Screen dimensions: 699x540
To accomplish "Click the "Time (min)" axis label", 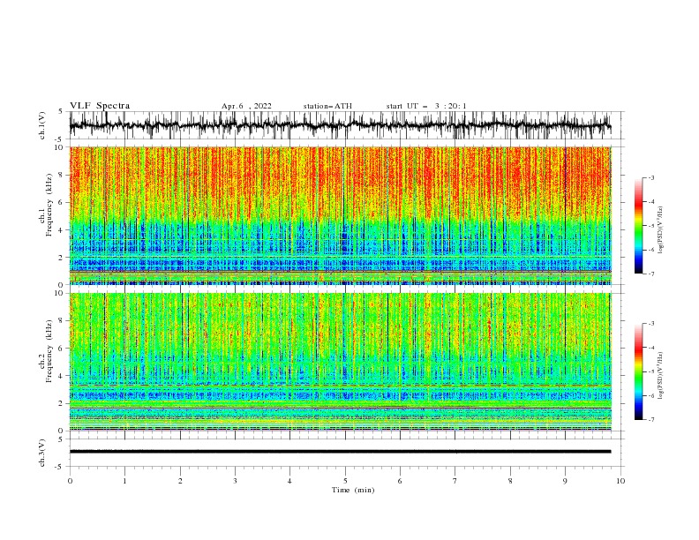I will (x=353, y=490).
